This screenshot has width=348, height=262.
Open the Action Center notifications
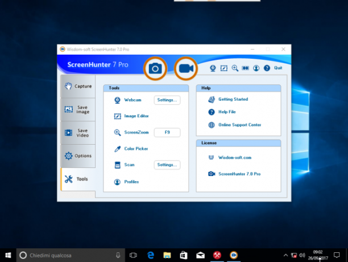point(337,255)
